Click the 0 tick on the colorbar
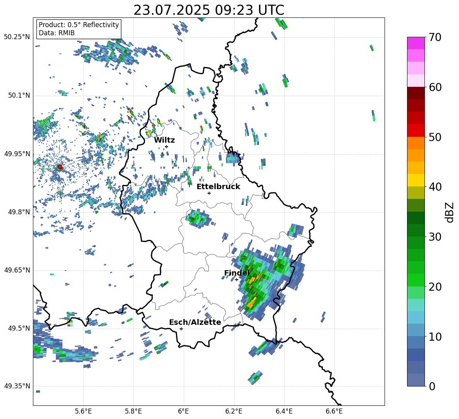Image resolution: width=459 pixels, height=419 pixels. (432, 386)
